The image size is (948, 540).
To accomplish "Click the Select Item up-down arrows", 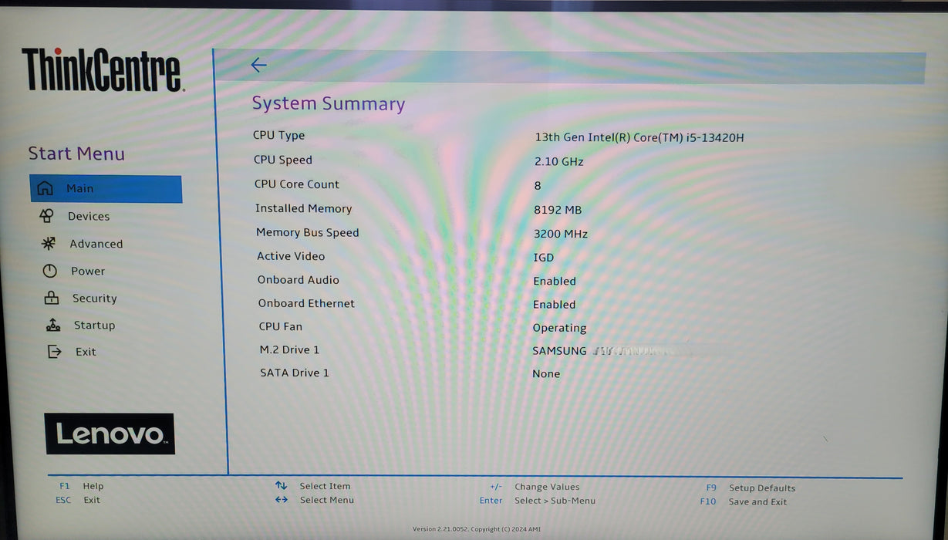I will pyautogui.click(x=281, y=486).
